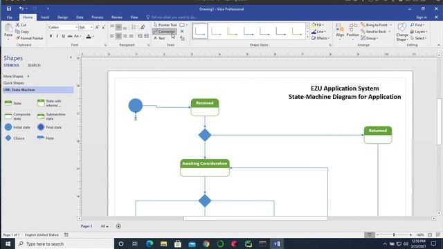Switch to the Review tab
443x249 pixels.
coord(117,17)
